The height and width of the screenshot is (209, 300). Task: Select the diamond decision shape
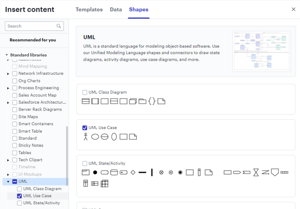point(132,172)
